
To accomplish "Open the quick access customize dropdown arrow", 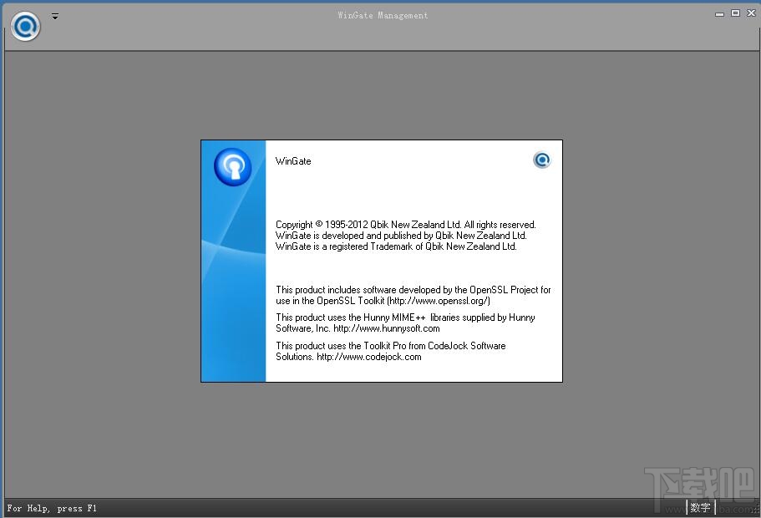I will point(55,17).
